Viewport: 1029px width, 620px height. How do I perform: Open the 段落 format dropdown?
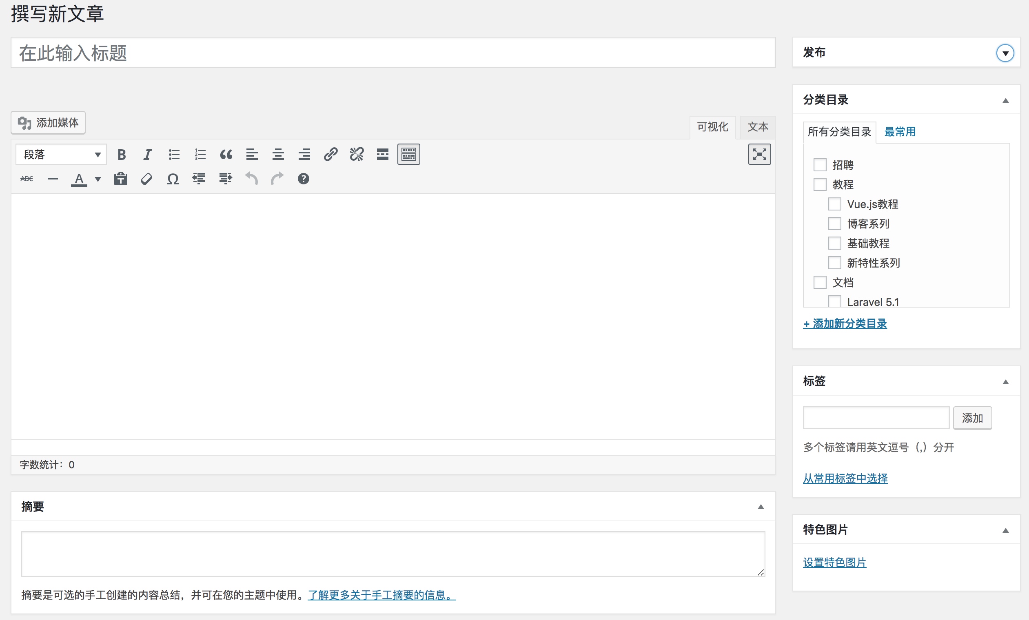pos(61,155)
